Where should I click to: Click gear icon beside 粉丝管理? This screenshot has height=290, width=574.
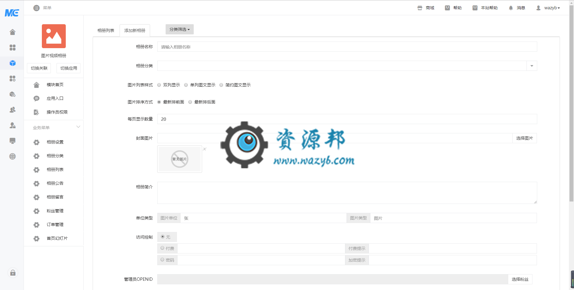point(36,211)
